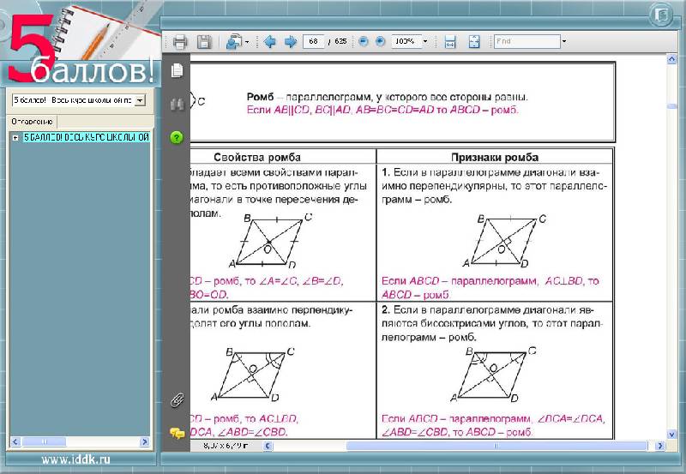Screen dimensions: 686x474
Task: Click the document vertical scrollbar thumb
Action: point(671,105)
